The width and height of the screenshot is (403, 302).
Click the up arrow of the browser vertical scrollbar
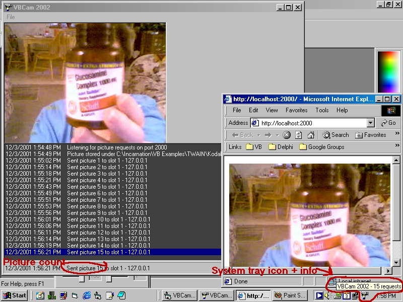(396, 160)
